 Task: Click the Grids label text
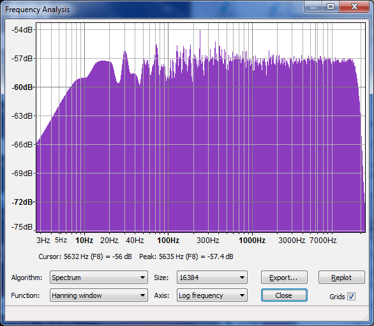[337, 297]
